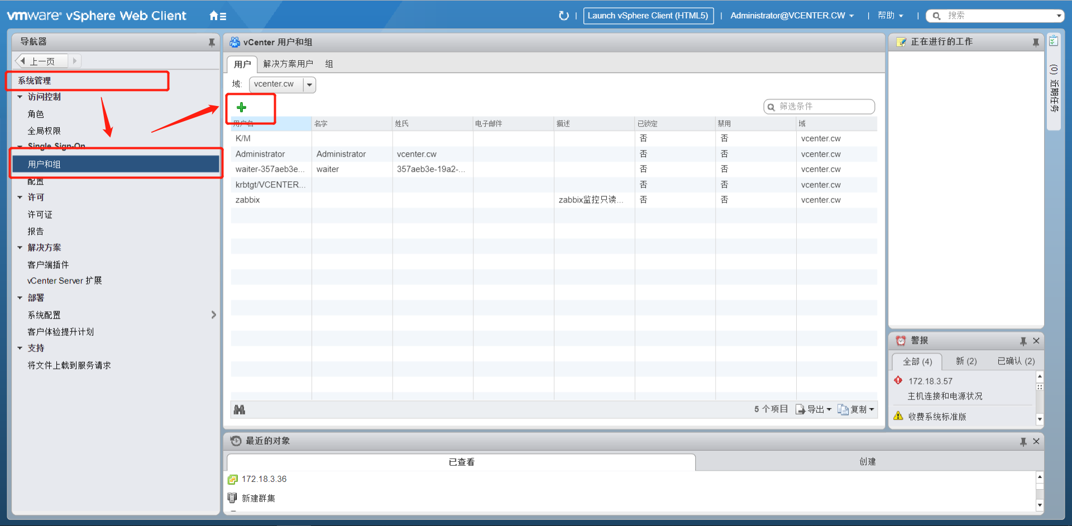Click the 新建群集 cluster icon
The image size is (1072, 526).
[232, 498]
